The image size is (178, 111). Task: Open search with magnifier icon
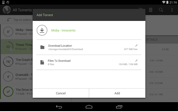(161, 10)
